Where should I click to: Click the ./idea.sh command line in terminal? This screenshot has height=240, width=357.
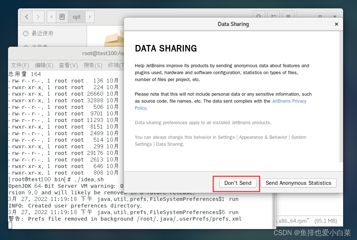pos(56,179)
